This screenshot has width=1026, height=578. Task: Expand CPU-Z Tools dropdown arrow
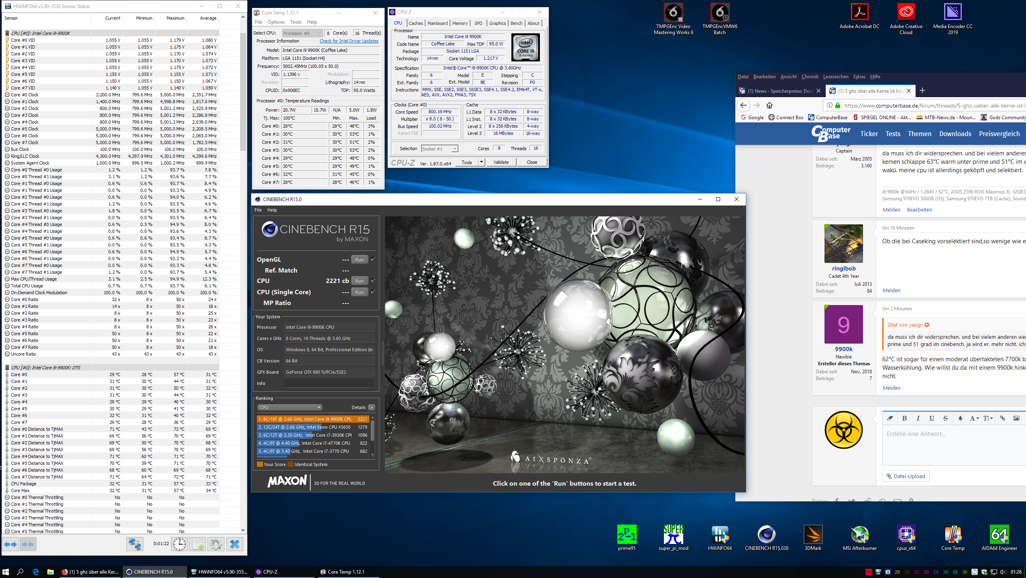(481, 162)
